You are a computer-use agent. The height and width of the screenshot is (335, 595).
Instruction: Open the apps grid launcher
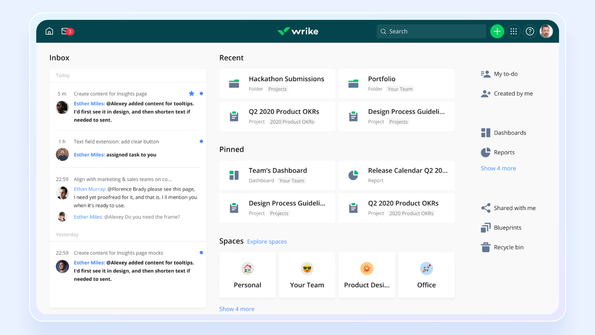pos(514,31)
